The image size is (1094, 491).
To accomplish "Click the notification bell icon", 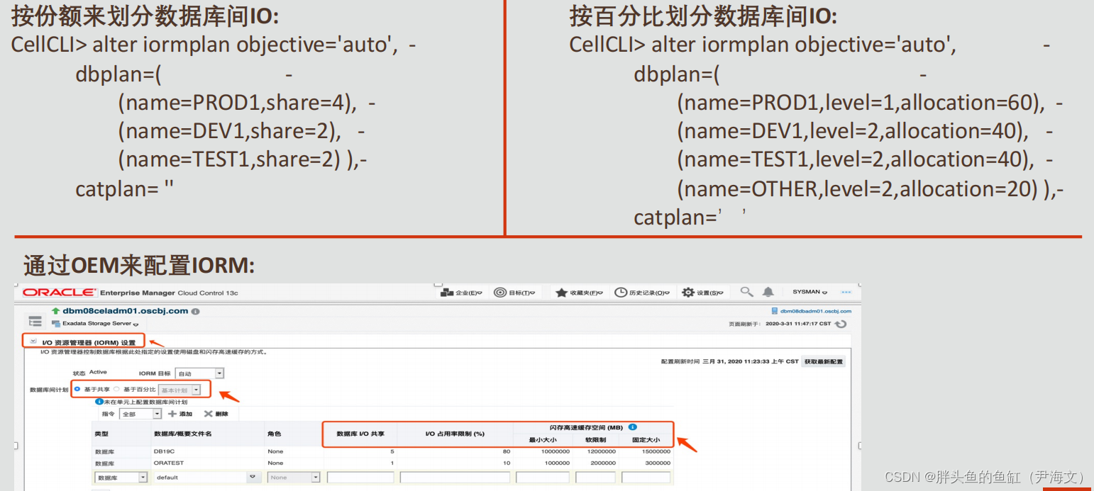I will [x=768, y=292].
